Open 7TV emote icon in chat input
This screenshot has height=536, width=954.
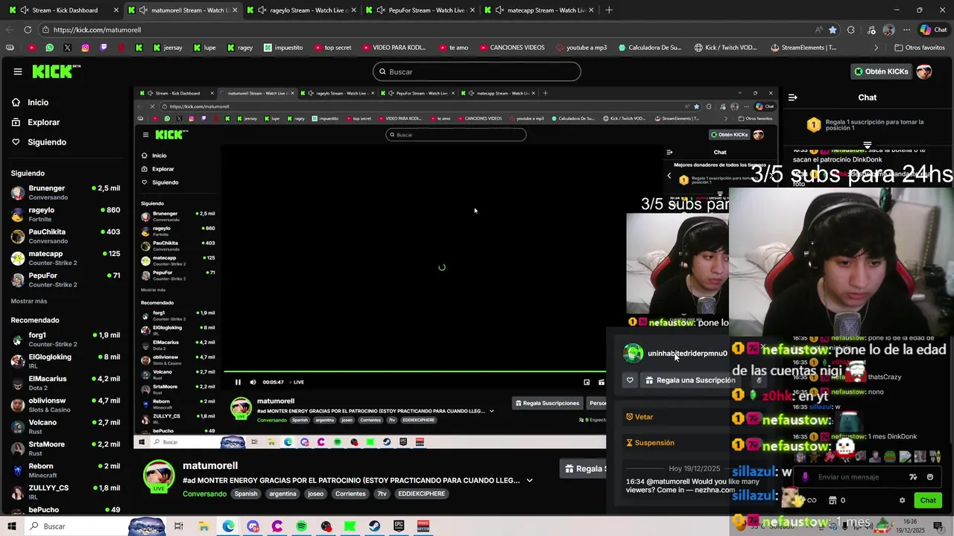pos(913,477)
